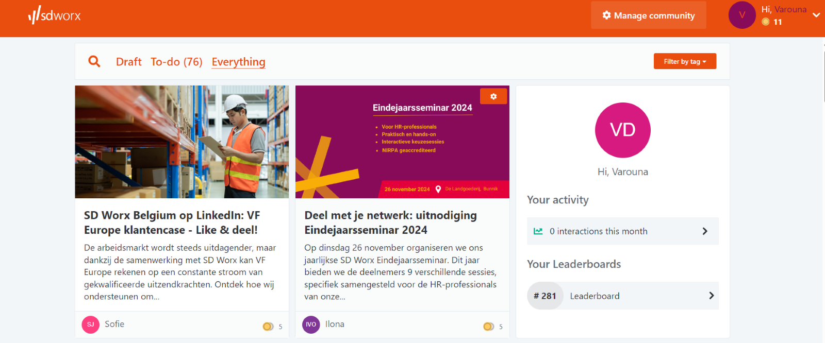Click the orange search magnifier icon
The image size is (825, 343).
[94, 61]
